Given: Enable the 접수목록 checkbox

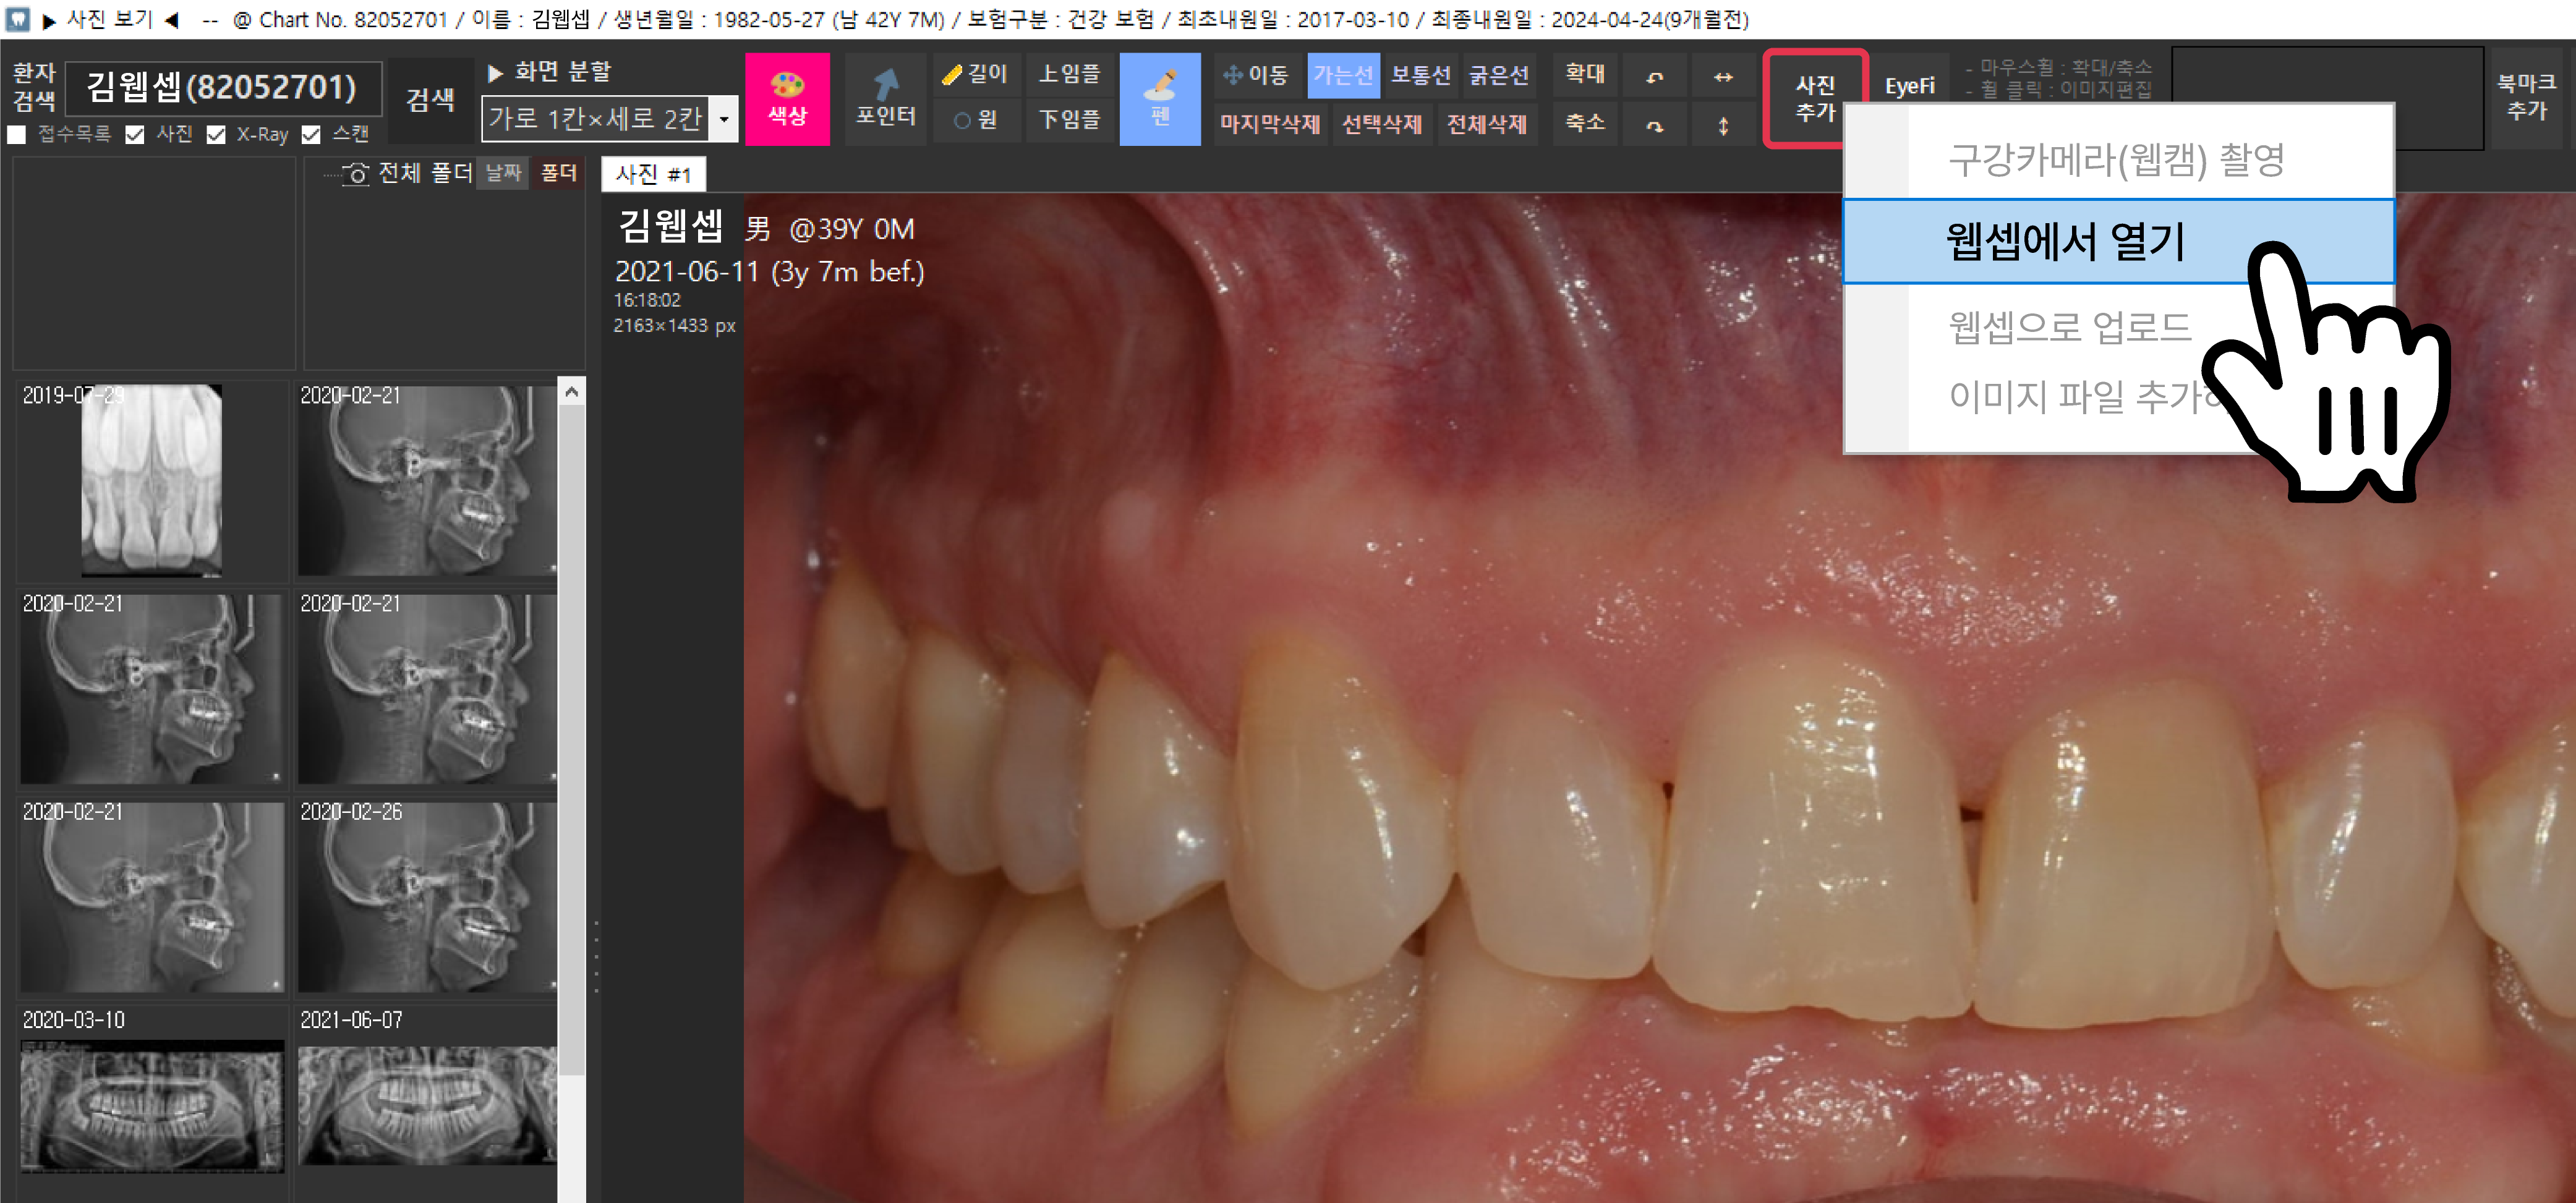Looking at the screenshot, I should coord(17,134).
